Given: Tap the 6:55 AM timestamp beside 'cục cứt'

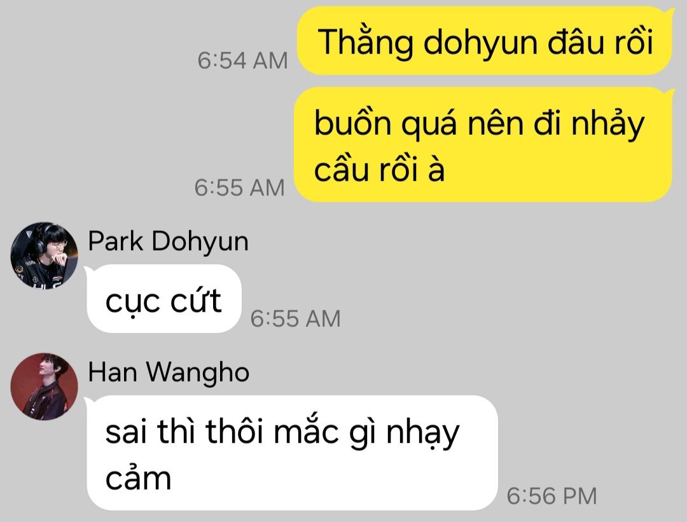Looking at the screenshot, I should point(295,319).
